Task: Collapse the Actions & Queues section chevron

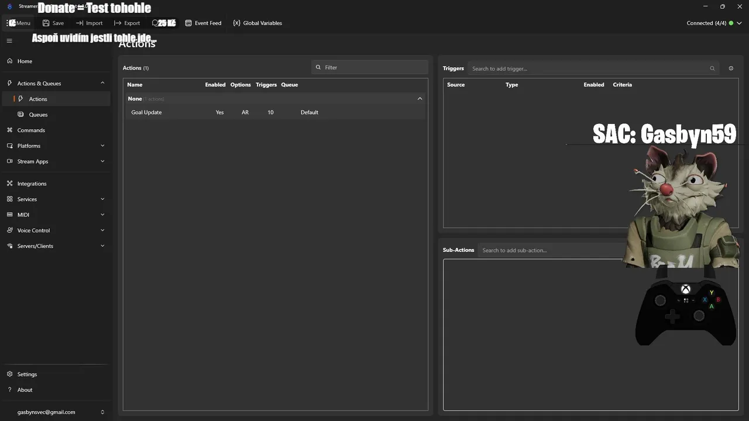Action: pos(102,83)
